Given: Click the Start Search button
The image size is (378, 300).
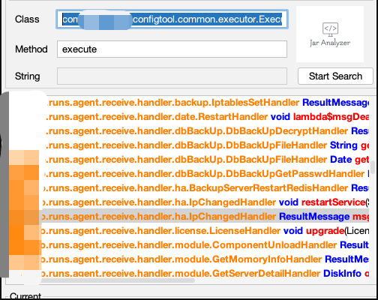Looking at the screenshot, I should (x=335, y=76).
